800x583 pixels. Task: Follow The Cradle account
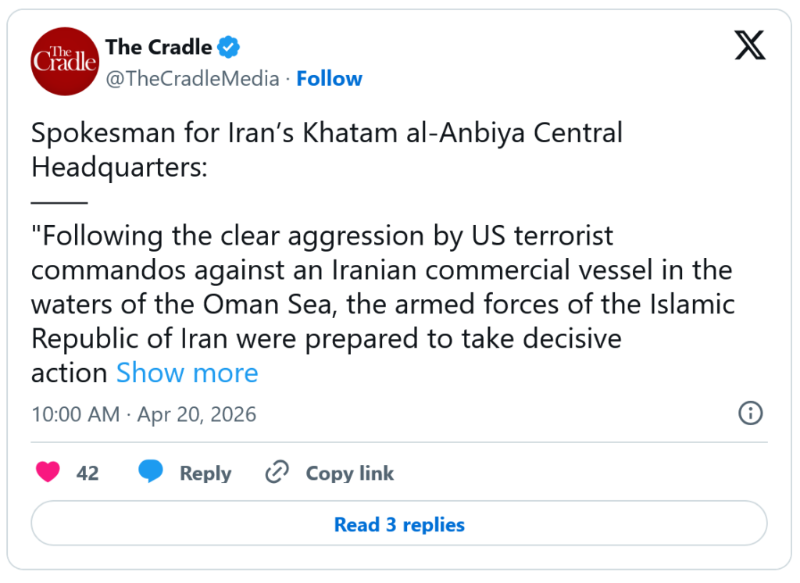pos(329,79)
